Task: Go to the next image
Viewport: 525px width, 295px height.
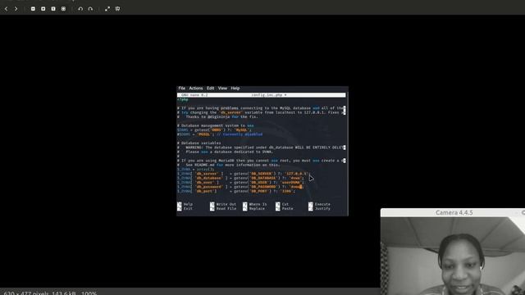Action: pos(16,9)
